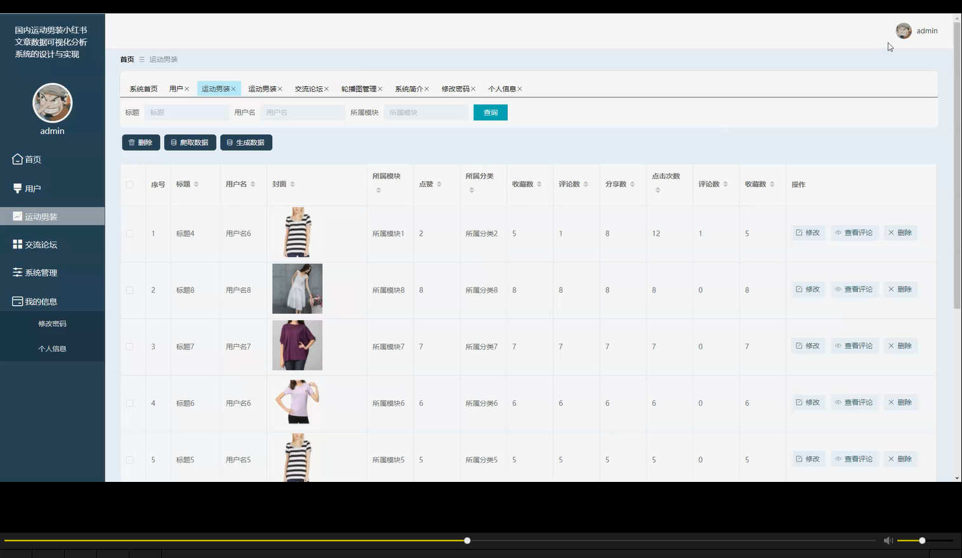Click 查看评论 for row 标题8
The width and height of the screenshot is (962, 558).
pos(854,289)
